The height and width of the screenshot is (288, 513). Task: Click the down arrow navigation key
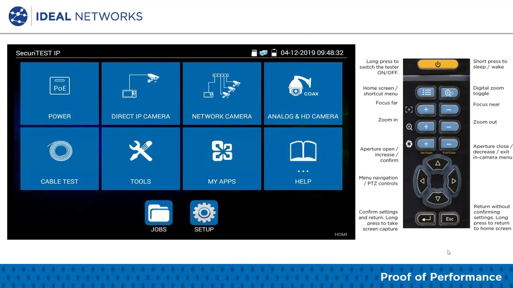coord(438,198)
